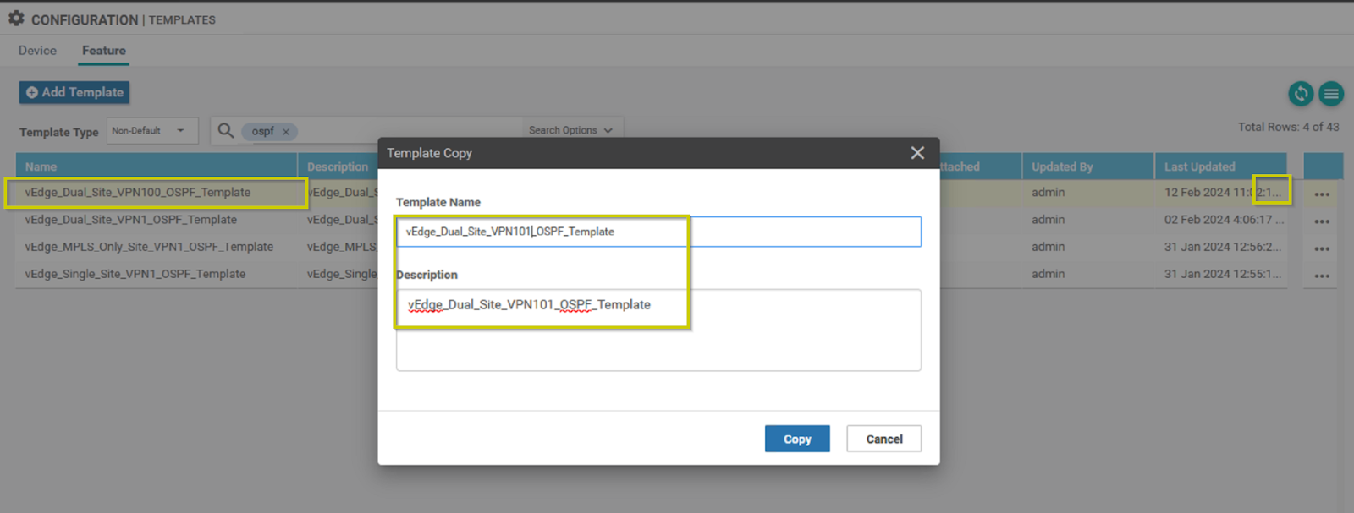Remove the ospf search filter tag
The height and width of the screenshot is (513, 1354).
click(286, 132)
